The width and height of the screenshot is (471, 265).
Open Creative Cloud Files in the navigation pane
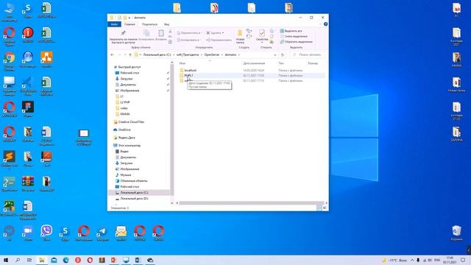[131, 122]
